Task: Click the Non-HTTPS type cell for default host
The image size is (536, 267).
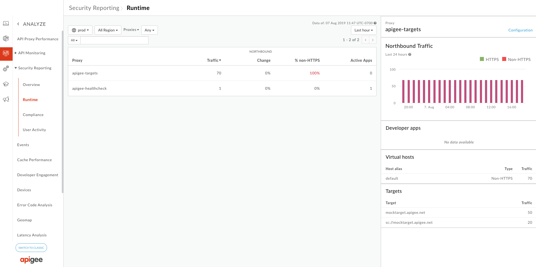Action: click(x=502, y=178)
